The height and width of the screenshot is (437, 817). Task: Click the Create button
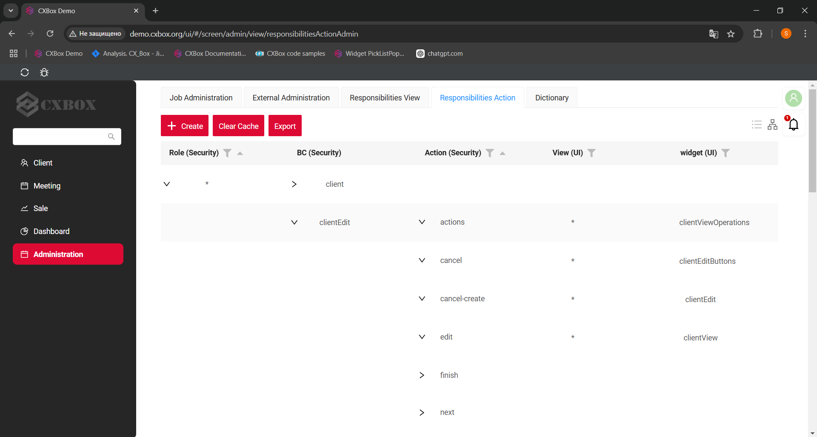[x=185, y=126]
